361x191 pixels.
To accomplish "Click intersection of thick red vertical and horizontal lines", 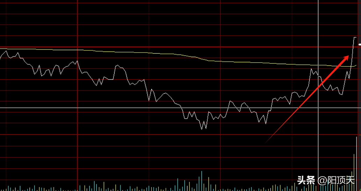I will [x=77, y=47].
